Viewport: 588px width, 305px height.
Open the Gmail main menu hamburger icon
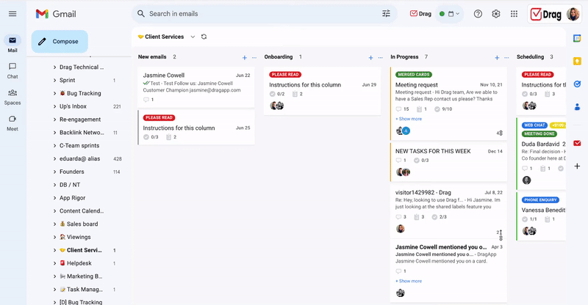tap(12, 14)
